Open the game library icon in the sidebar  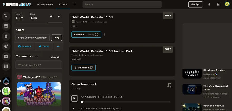click(6, 66)
